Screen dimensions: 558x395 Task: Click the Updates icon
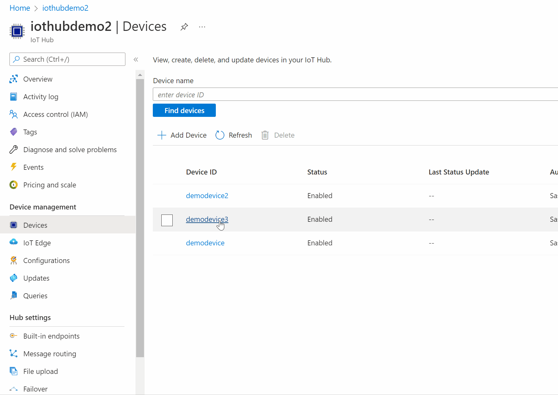[x=14, y=278]
